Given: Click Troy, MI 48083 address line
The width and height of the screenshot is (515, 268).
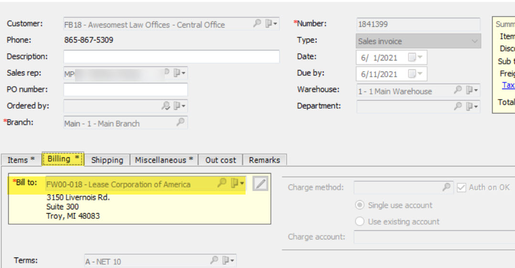Looking at the screenshot, I should pyautogui.click(x=73, y=216).
